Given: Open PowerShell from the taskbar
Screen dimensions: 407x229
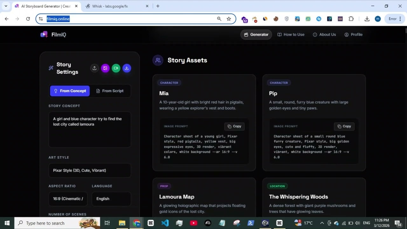Looking at the screenshot, I should coord(251,223).
